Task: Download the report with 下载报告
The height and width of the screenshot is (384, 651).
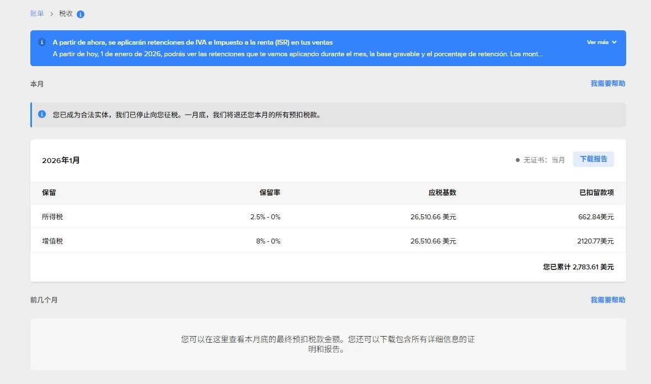Action: (593, 159)
